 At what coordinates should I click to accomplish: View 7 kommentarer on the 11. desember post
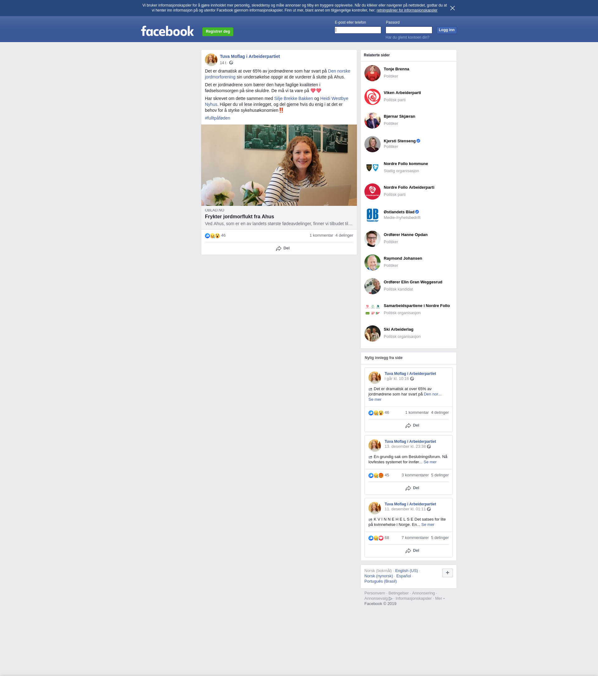[x=415, y=538]
